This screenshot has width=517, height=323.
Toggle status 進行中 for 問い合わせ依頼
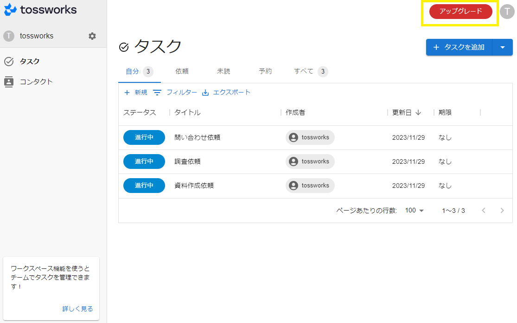(144, 137)
